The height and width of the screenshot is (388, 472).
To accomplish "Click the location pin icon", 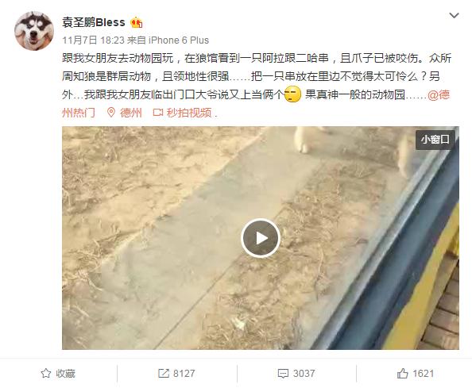I will coord(111,113).
